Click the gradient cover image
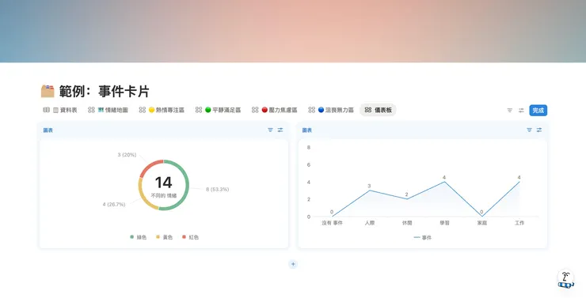The width and height of the screenshot is (586, 298). (x=293, y=31)
